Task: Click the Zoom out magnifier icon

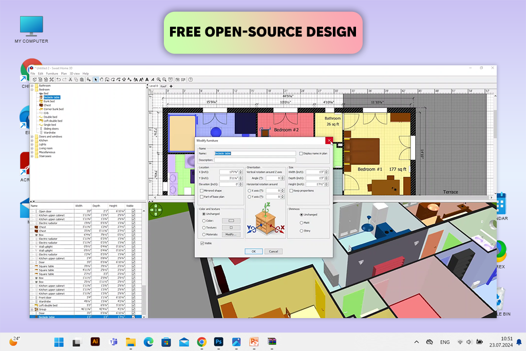Action: pyautogui.click(x=164, y=80)
